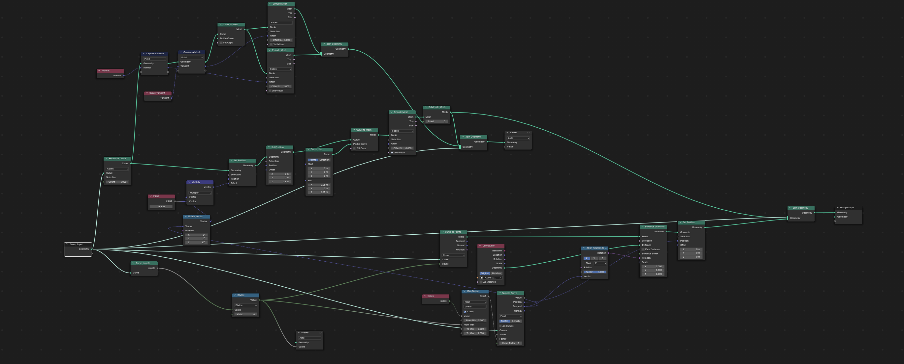Click Subdivide Mesh's Mesh output socket
The image size is (904, 364).
click(x=451, y=112)
